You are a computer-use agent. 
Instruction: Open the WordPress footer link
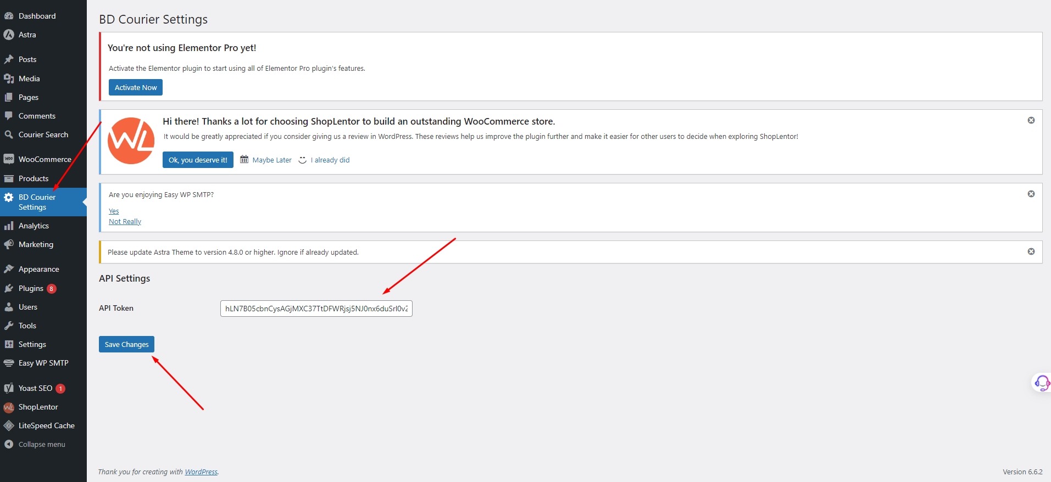click(201, 472)
